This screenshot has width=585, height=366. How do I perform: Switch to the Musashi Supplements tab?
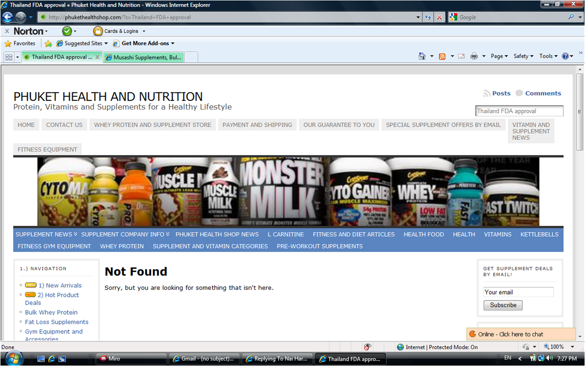(143, 57)
